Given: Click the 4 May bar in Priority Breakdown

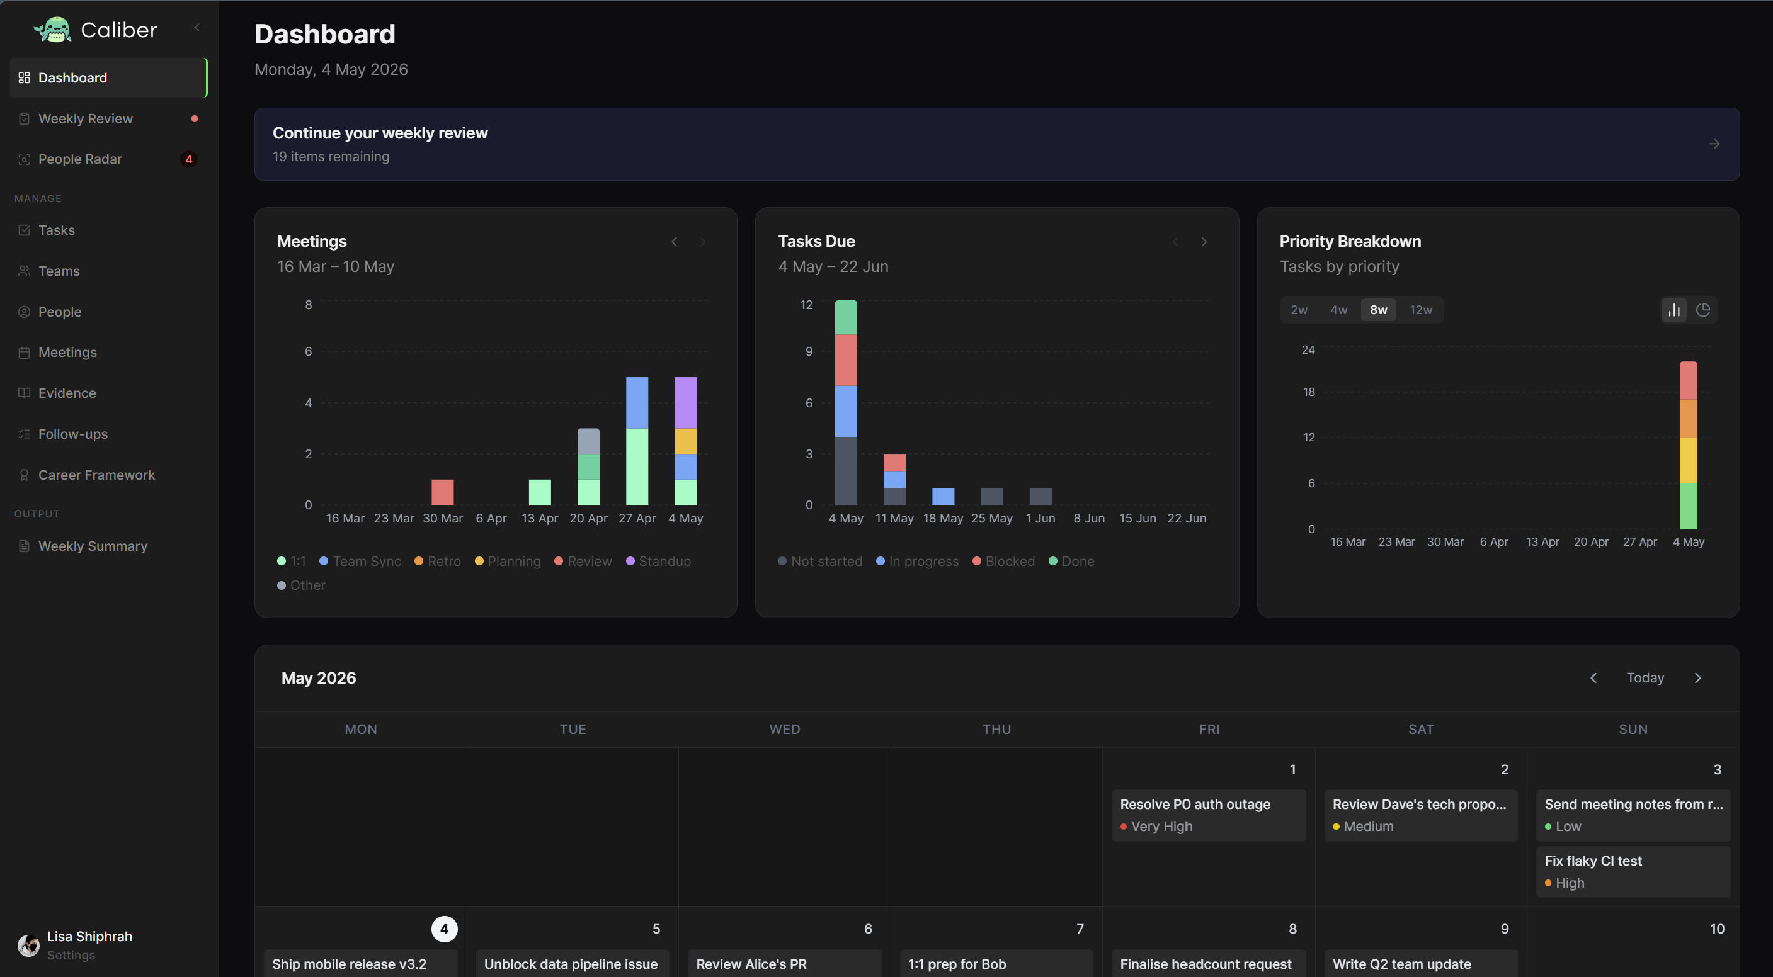Looking at the screenshot, I should [1689, 445].
